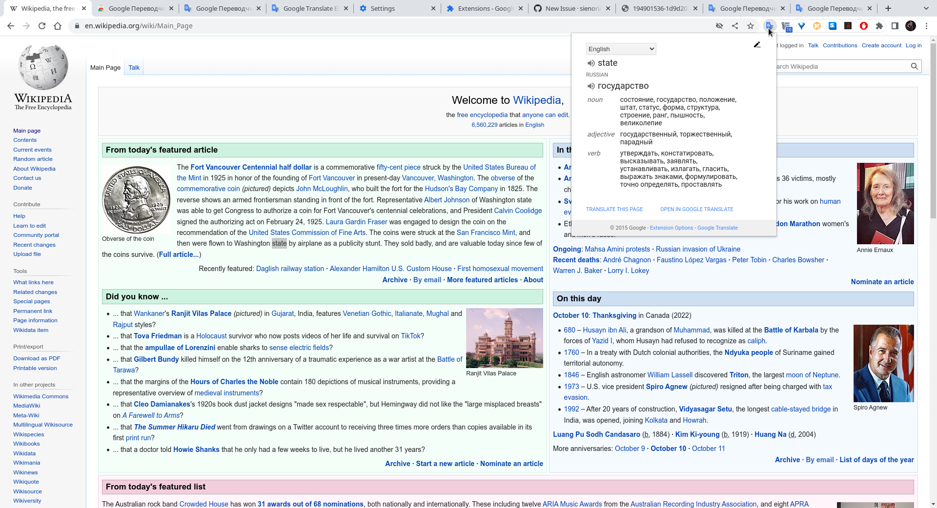Open the blue S extension icon
The image size is (937, 508).
point(833,26)
